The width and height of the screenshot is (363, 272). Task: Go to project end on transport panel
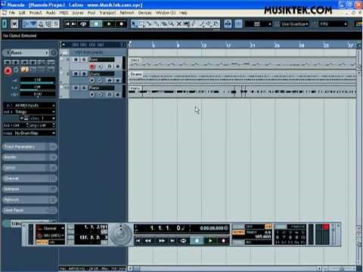coord(172,241)
